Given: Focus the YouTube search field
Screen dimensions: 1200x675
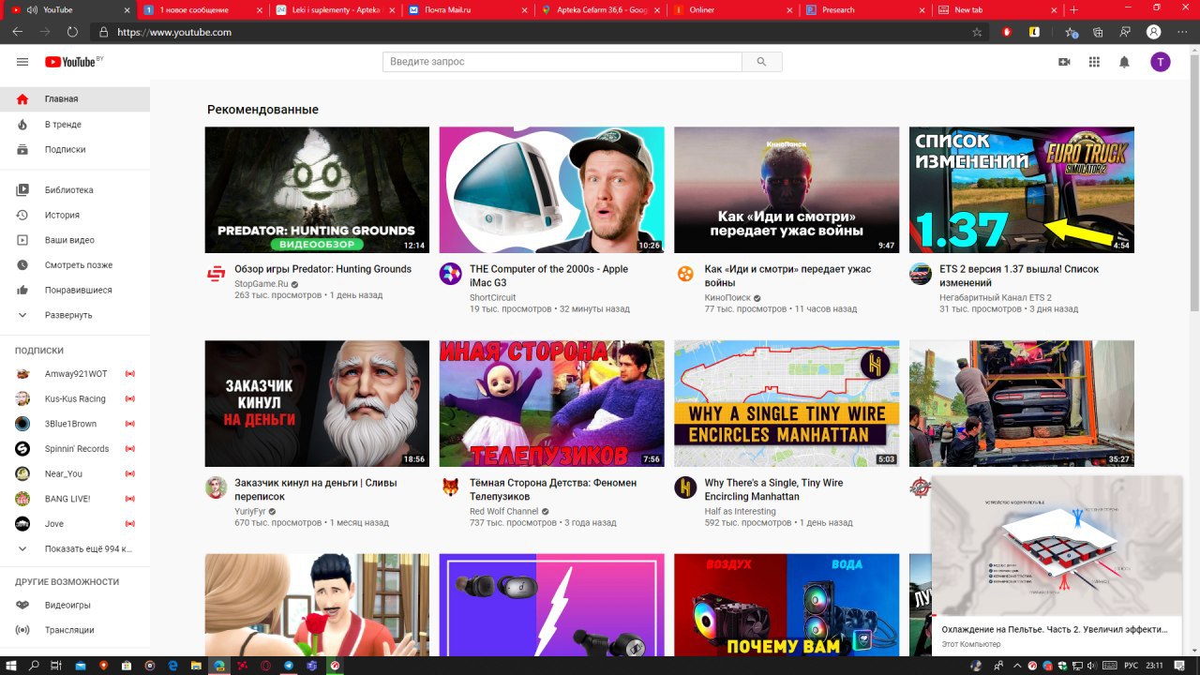Looking at the screenshot, I should click(x=562, y=62).
